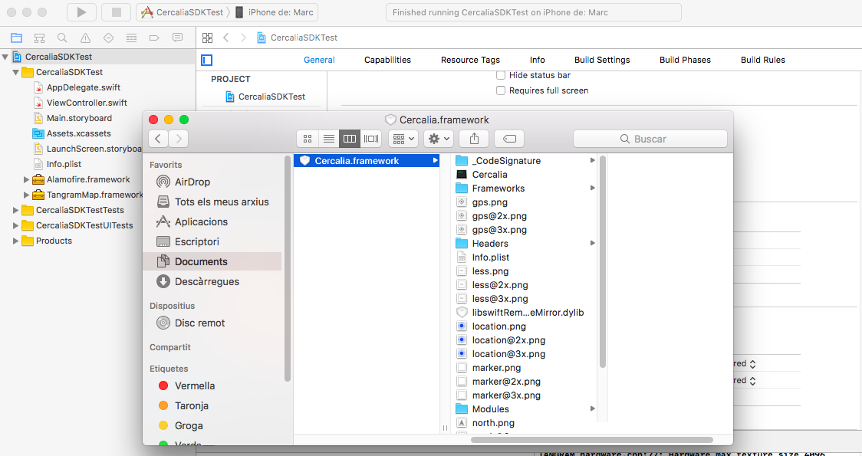Show the Debug navigator in Xcode
The height and width of the screenshot is (456, 862).
131,38
